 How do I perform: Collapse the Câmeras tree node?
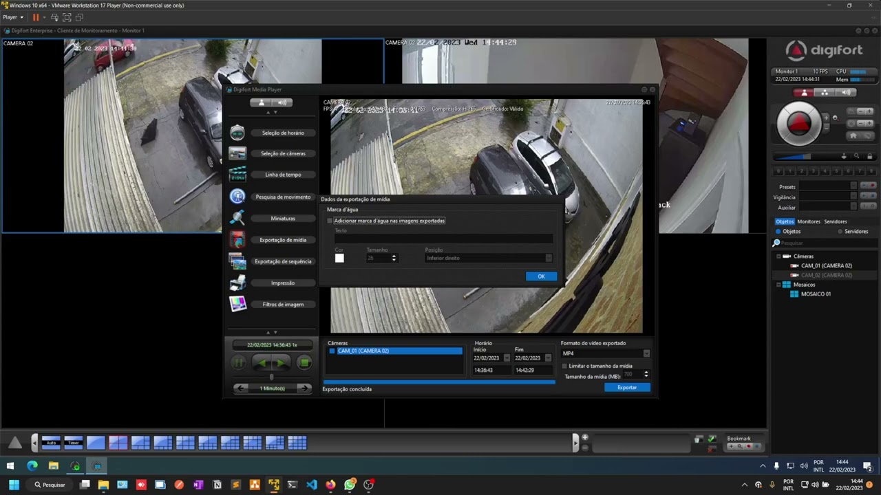coord(778,256)
